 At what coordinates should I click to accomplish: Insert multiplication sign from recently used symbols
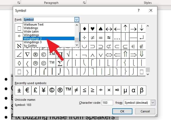tap(109, 90)
